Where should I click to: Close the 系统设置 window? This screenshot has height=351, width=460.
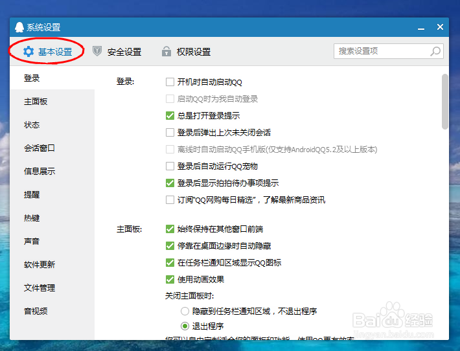pyautogui.click(x=440, y=27)
